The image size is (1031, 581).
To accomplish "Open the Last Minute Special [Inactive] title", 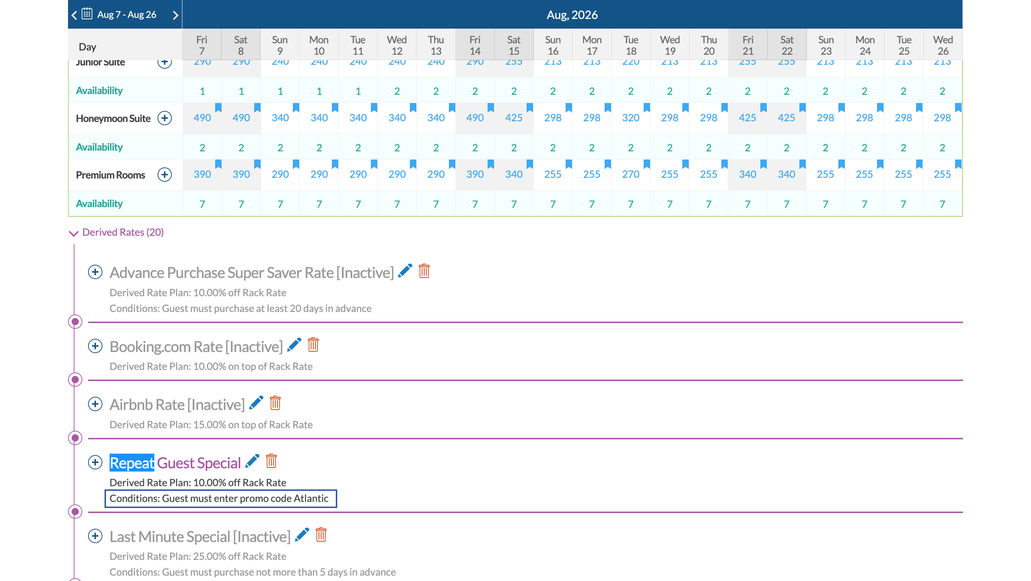I will pyautogui.click(x=200, y=537).
